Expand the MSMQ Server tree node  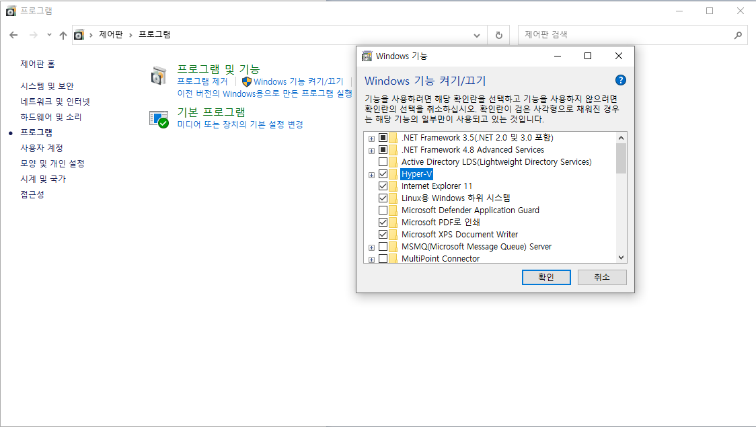(371, 247)
